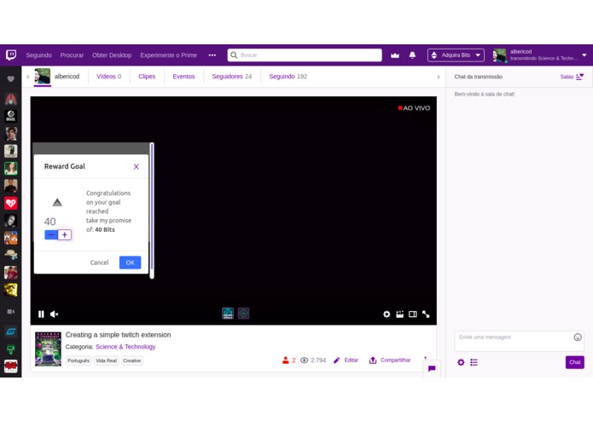
Task: Click the triangle bits icon in dialog
Action: pyautogui.click(x=57, y=202)
